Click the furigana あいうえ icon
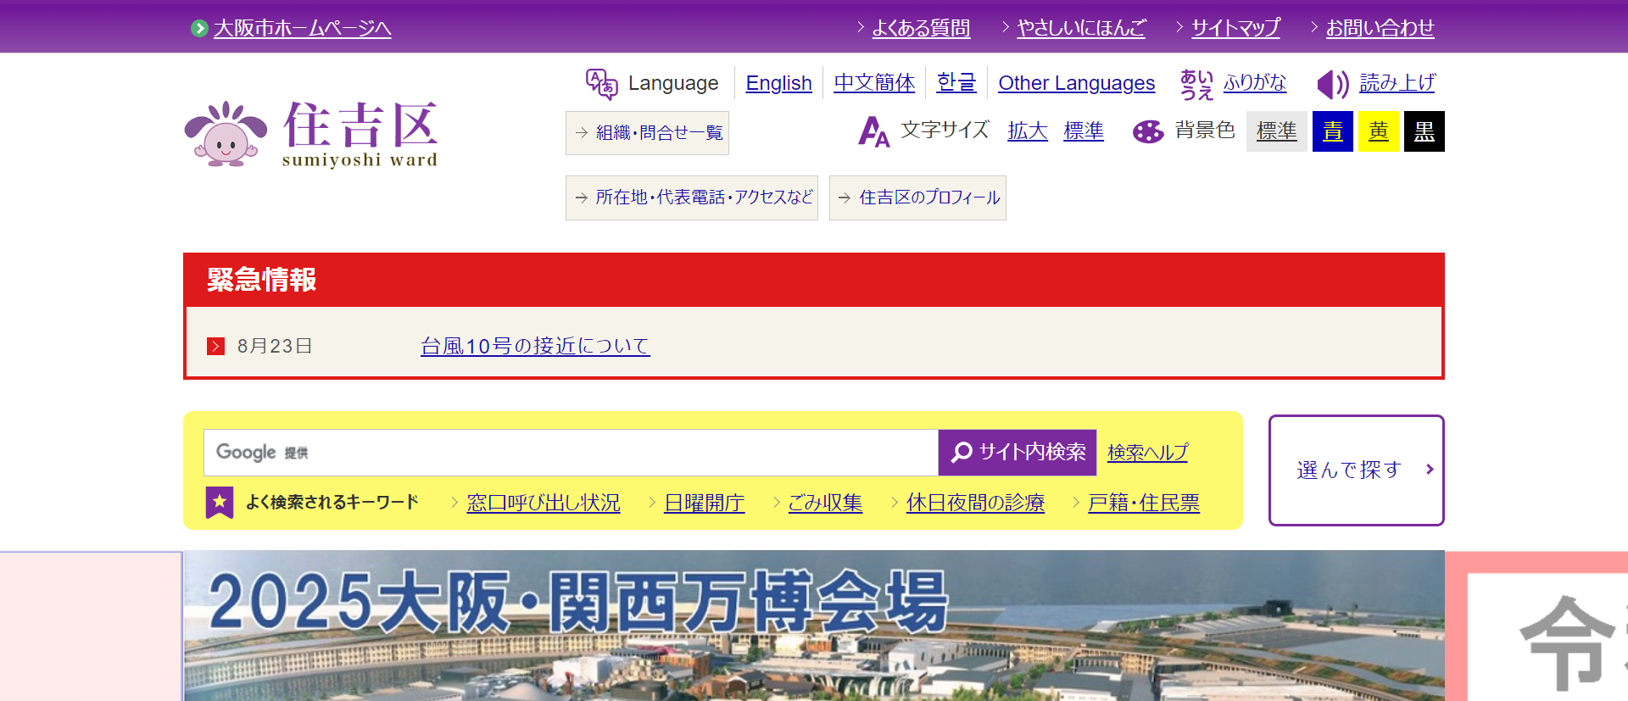 pos(1196,84)
